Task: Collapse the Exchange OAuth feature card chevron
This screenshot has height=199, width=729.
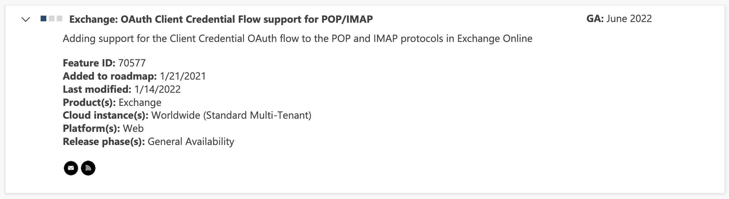Action: point(26,20)
